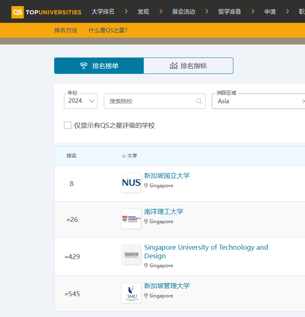
Task: Click Singapore location text under 新加坡国立大学
Action: tap(161, 186)
